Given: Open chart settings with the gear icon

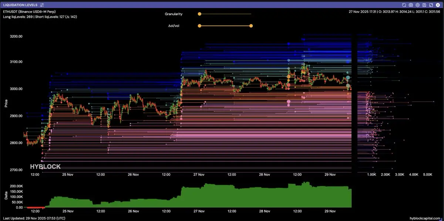Looking at the screenshot, I should 418,5.
